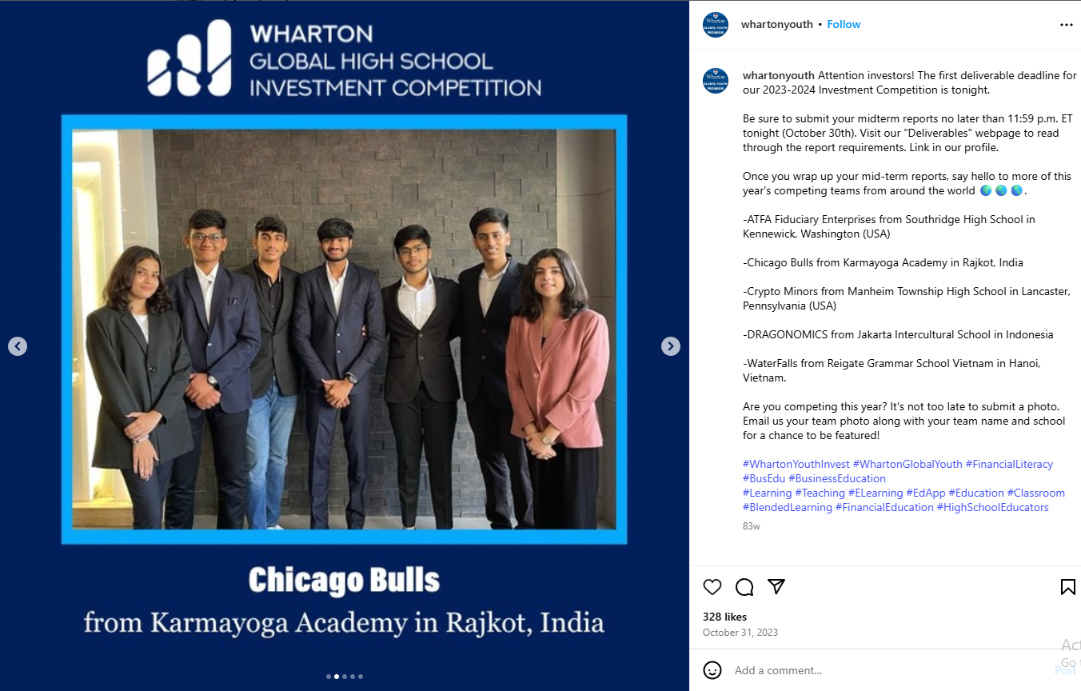Open the #BlendedLearning hashtag

tap(788, 507)
